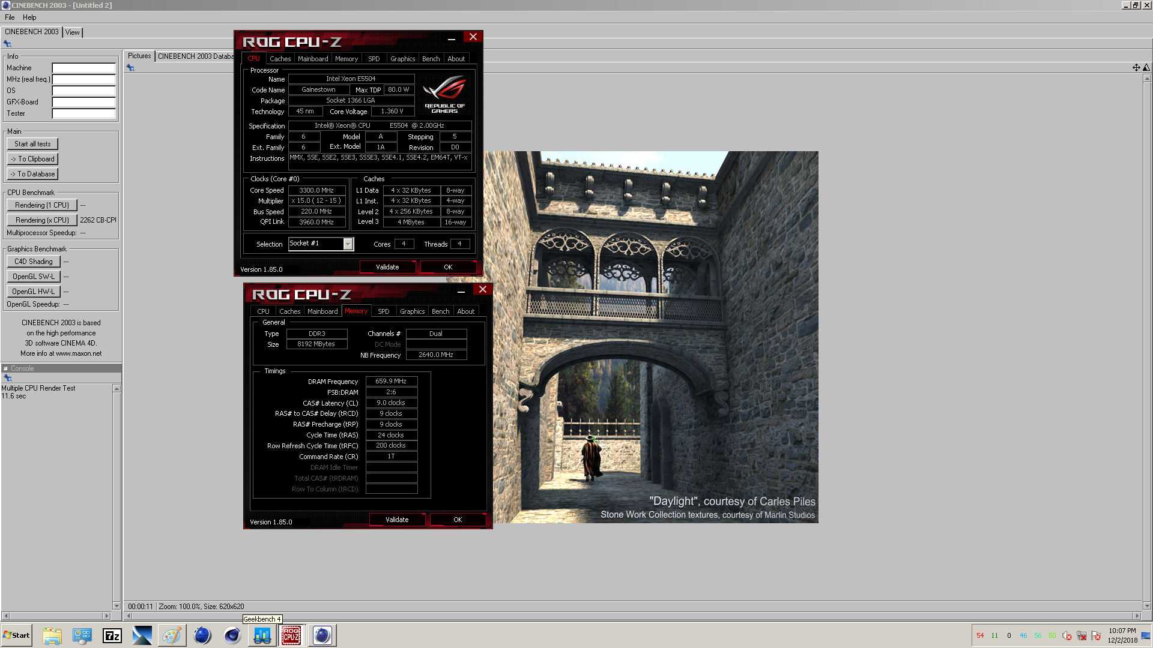1153x648 pixels.
Task: Click the zoom triangle icon in the picture area
Action: click(1146, 68)
